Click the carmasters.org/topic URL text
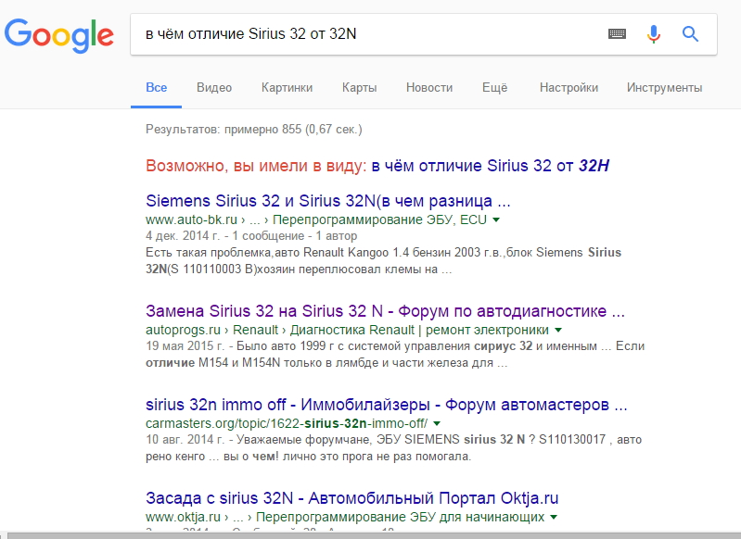 287,423
